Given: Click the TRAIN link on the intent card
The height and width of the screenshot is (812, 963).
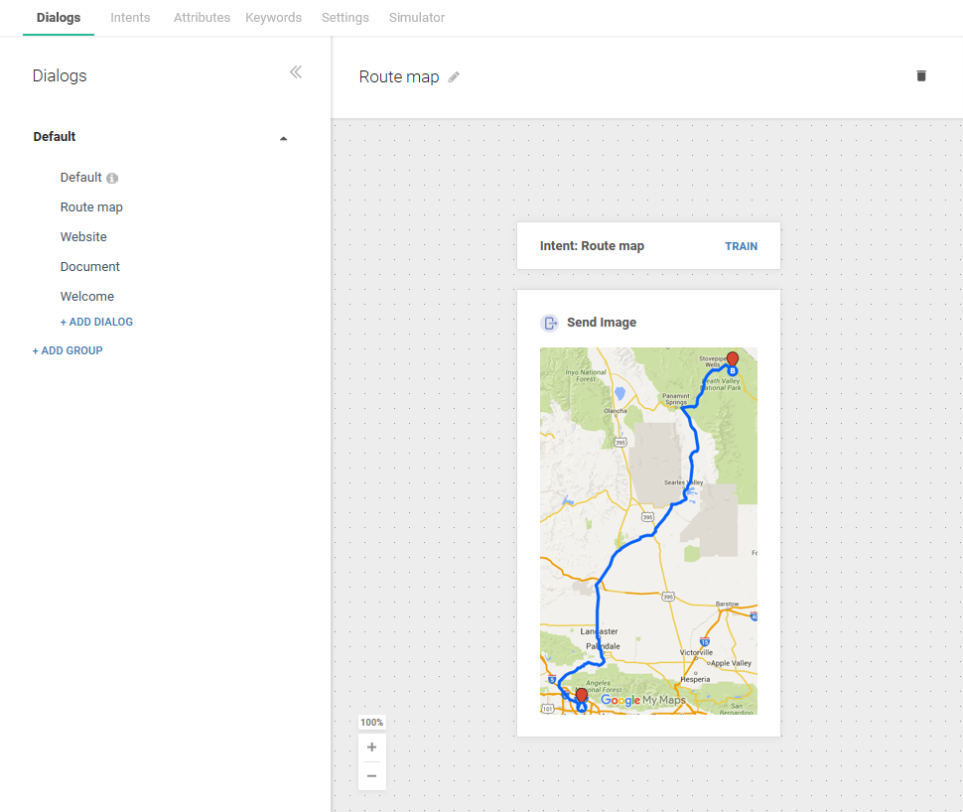Looking at the screenshot, I should point(742,246).
